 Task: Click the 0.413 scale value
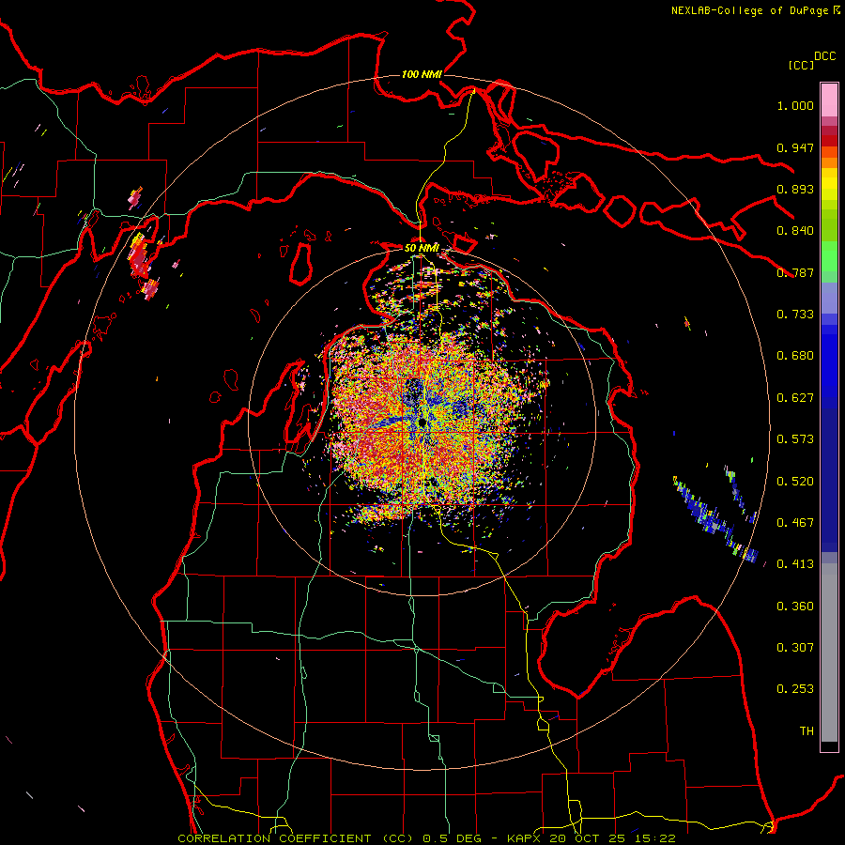[795, 564]
